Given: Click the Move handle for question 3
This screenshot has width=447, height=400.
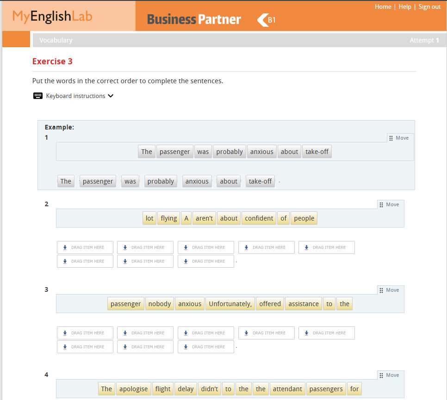Looking at the screenshot, I should point(389,290).
